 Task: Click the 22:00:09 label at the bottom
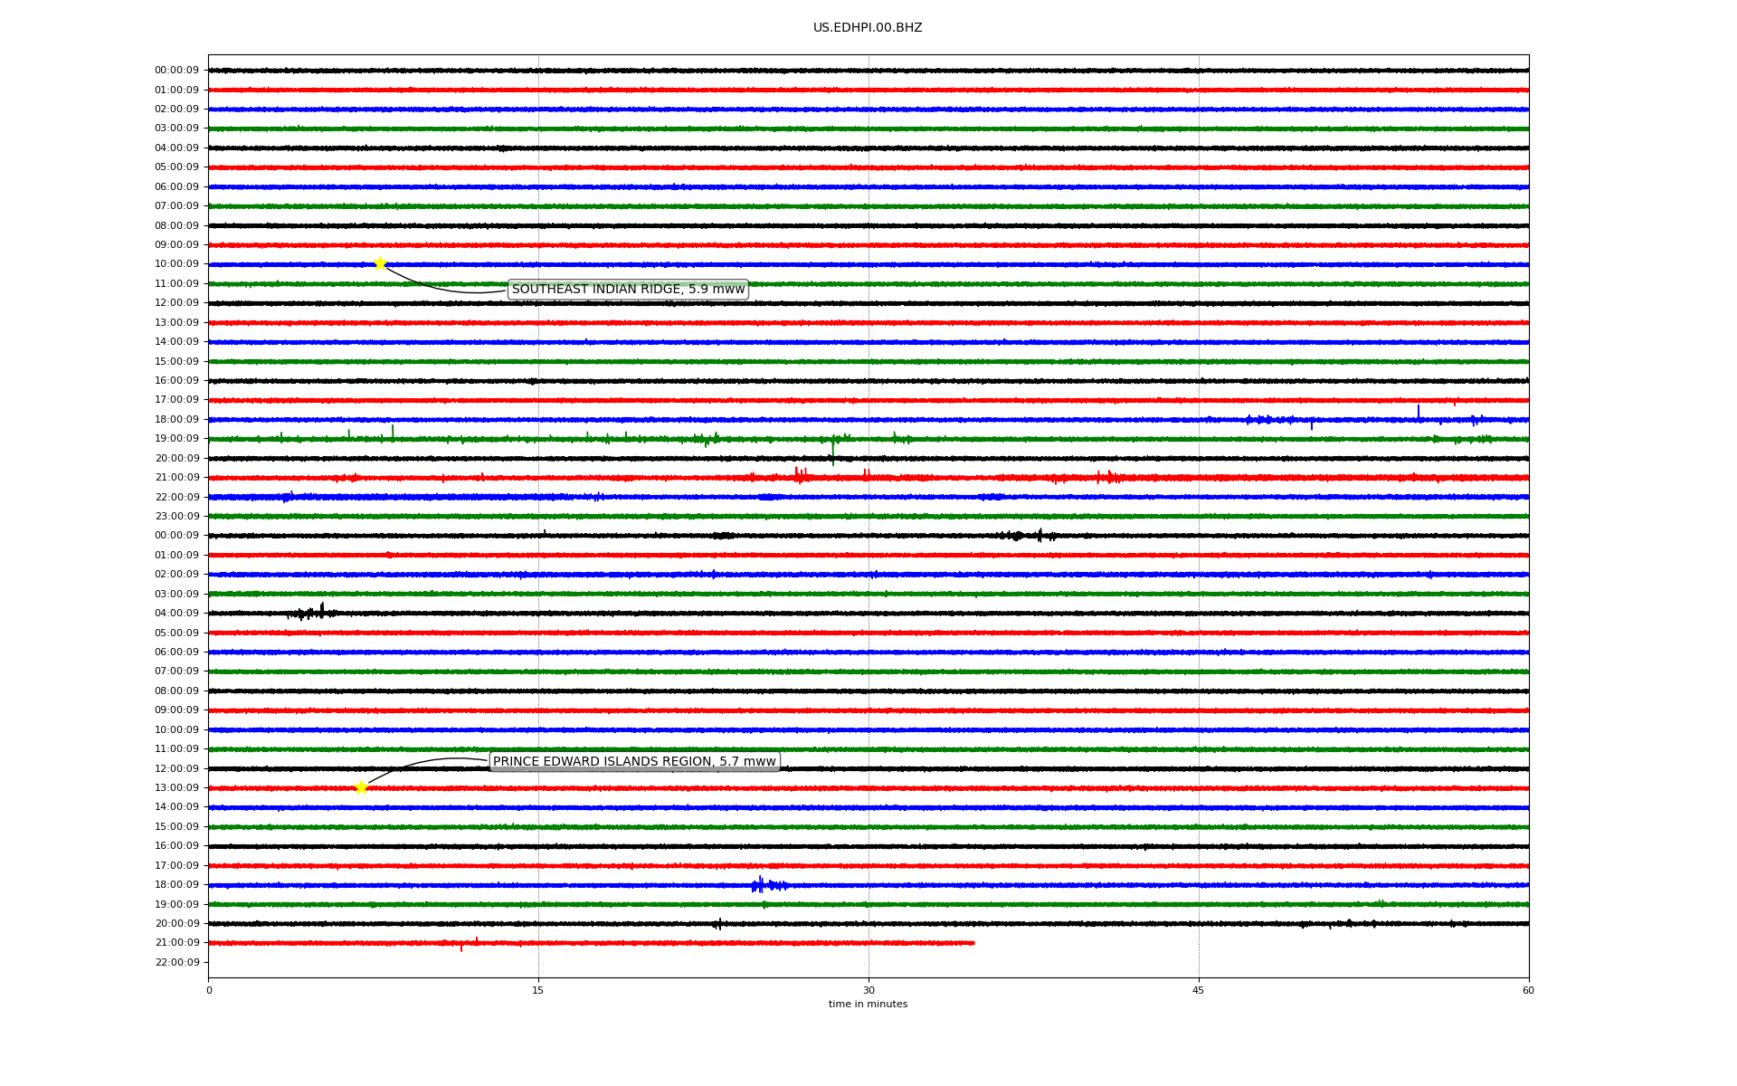[x=176, y=962]
